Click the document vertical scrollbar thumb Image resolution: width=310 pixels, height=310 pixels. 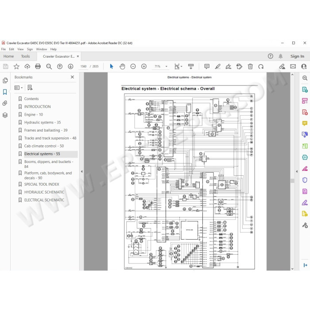point(292,181)
